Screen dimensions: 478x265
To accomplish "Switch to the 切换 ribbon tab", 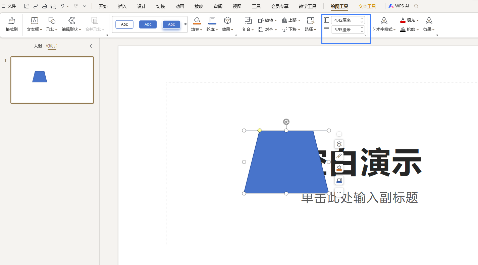I will 161,6.
